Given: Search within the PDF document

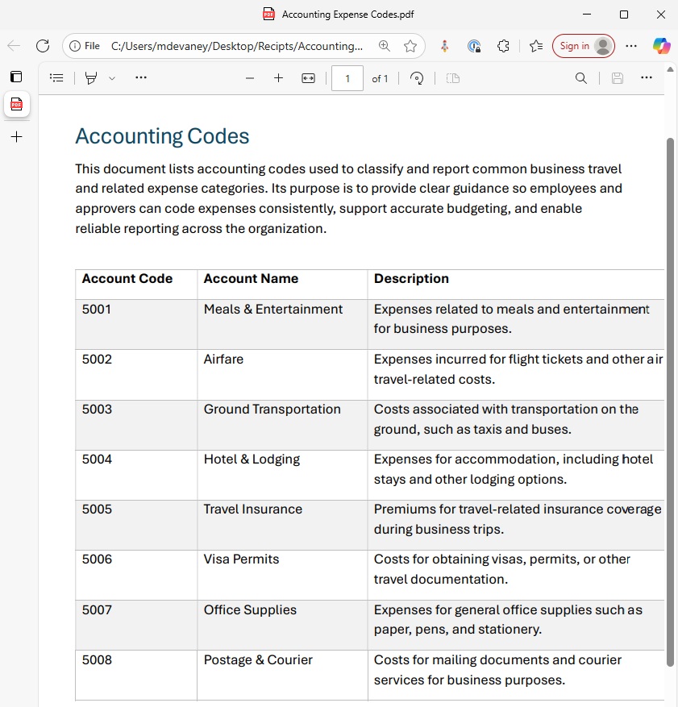Looking at the screenshot, I should point(580,78).
